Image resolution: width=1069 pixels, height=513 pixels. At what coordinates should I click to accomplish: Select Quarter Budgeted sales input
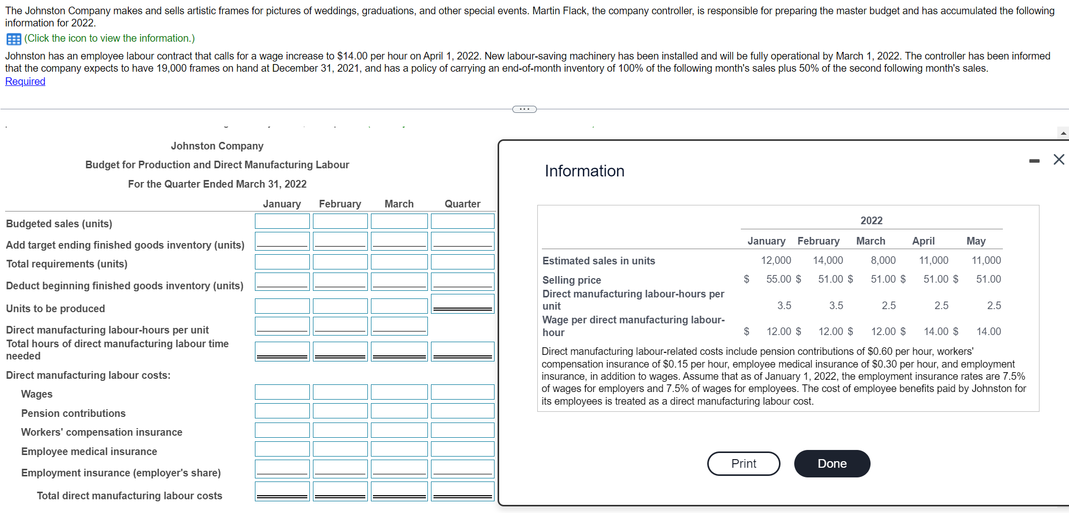point(463,221)
